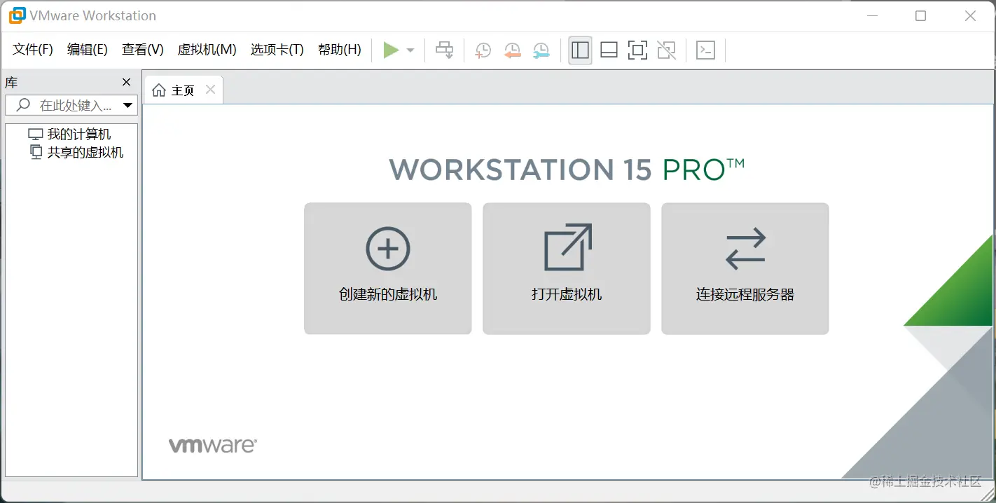Image resolution: width=996 pixels, height=503 pixels.
Task: Close the 库 library panel
Action: point(127,82)
